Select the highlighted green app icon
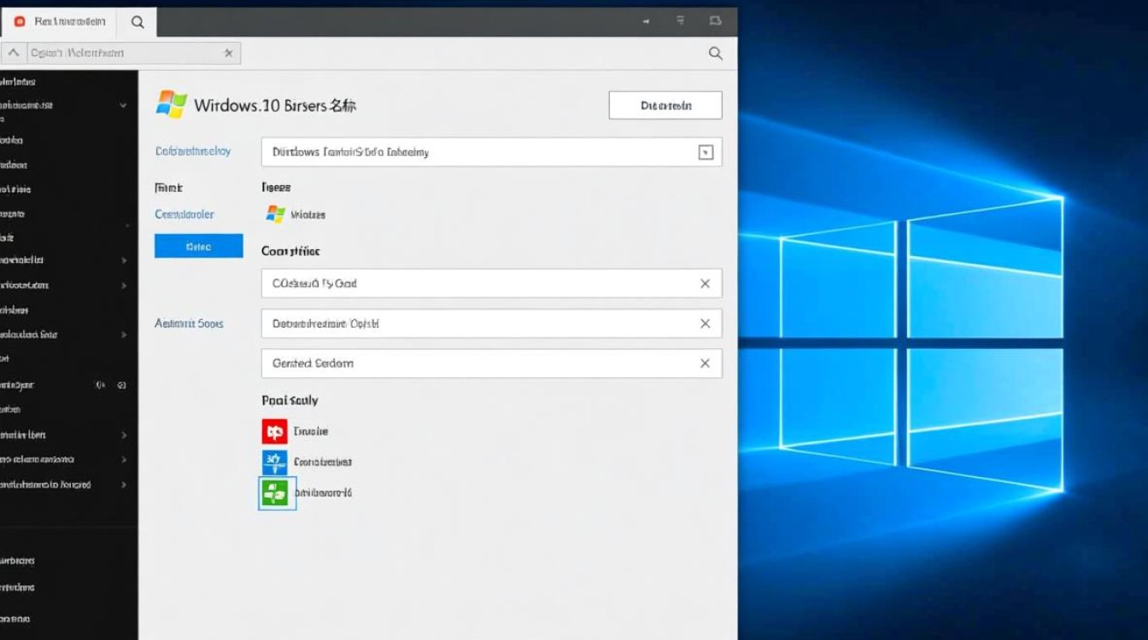Viewport: 1148px width, 640px height. tap(277, 493)
